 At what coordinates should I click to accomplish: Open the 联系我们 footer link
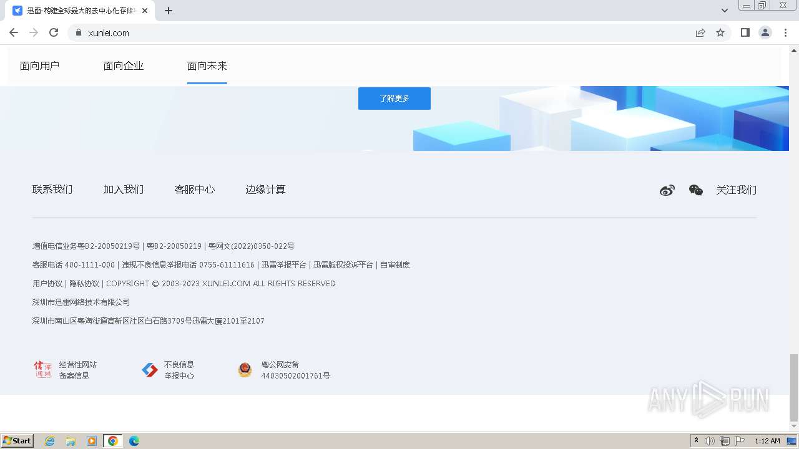pos(52,190)
